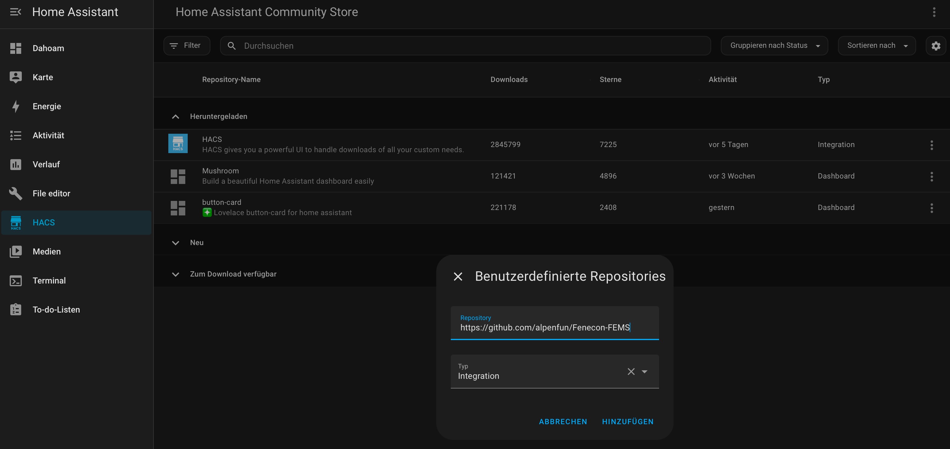Open the To-do-Listen sidebar entry
The height and width of the screenshot is (449, 950).
56,310
